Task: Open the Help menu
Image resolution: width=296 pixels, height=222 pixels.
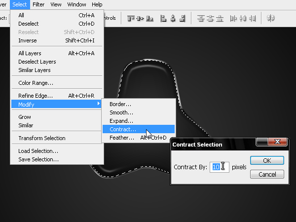Action: pyautogui.click(x=97, y=4)
